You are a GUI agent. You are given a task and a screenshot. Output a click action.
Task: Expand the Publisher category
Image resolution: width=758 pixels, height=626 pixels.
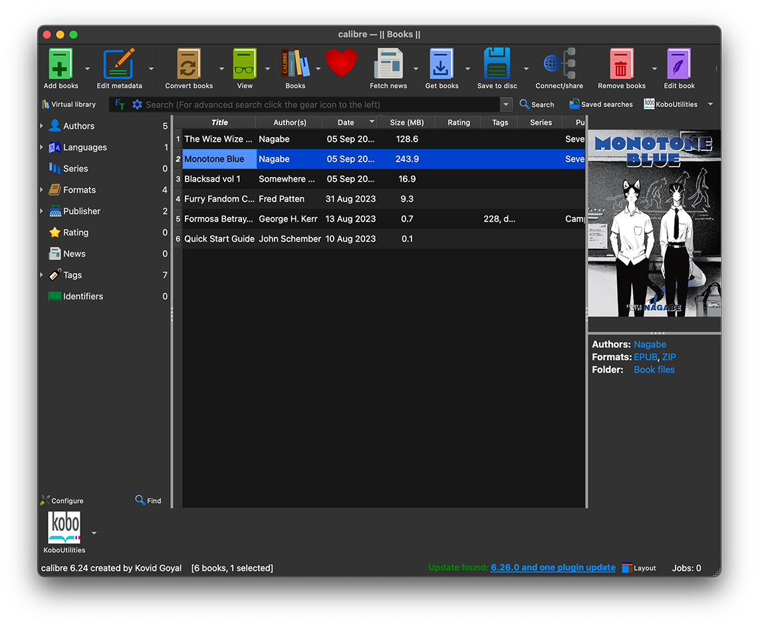coord(42,211)
